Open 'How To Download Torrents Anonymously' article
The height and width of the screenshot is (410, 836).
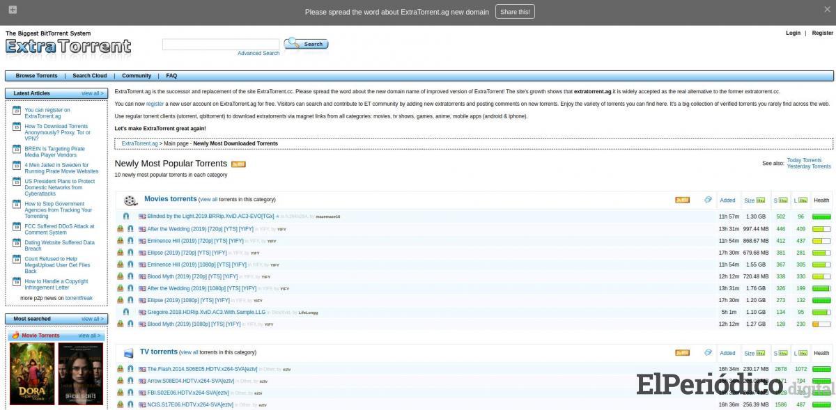(58, 132)
